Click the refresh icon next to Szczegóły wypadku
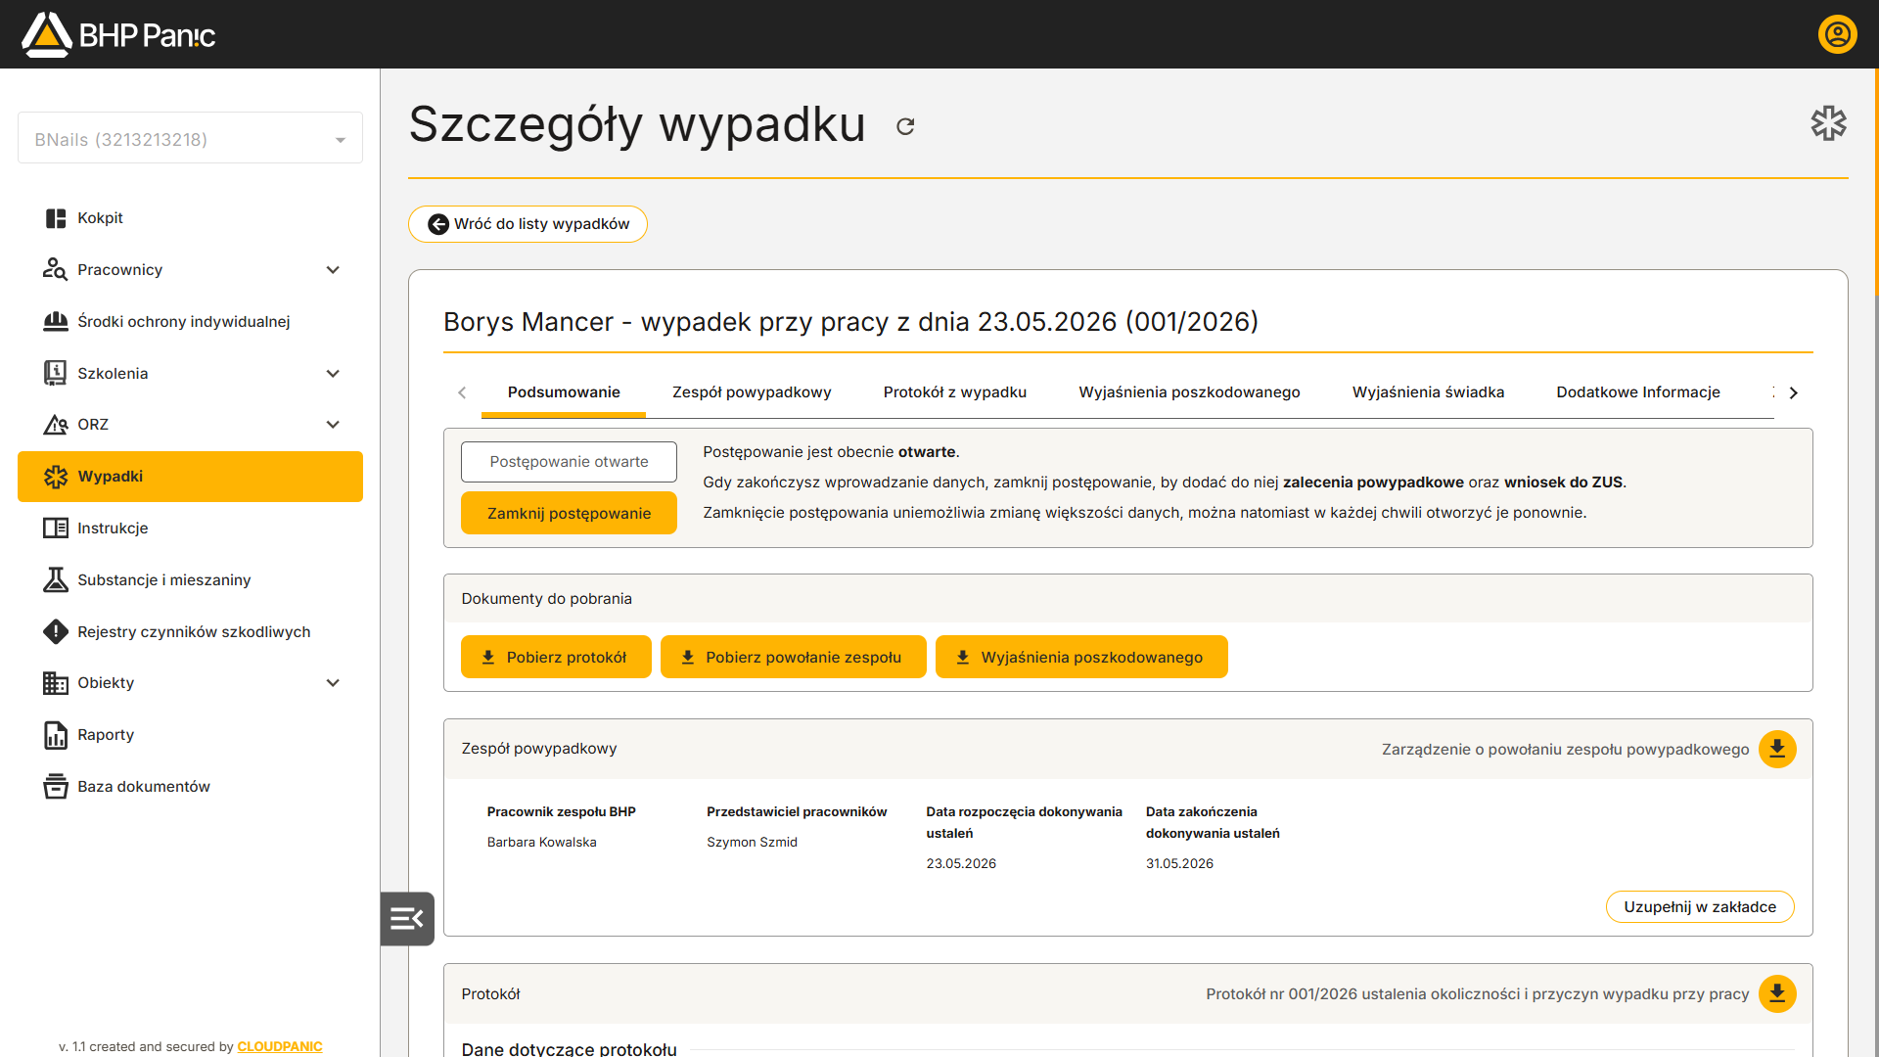 pos(905,126)
